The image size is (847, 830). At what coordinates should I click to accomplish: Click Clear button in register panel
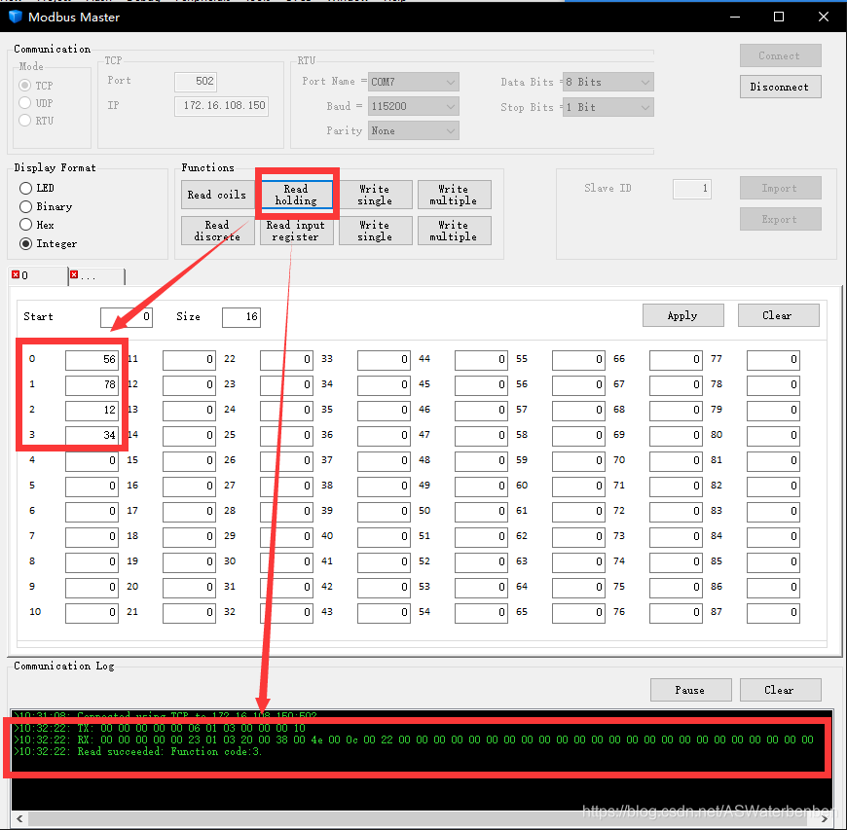779,315
